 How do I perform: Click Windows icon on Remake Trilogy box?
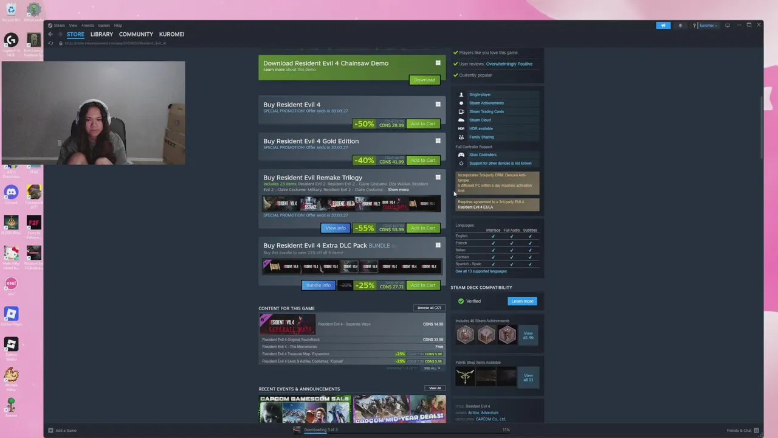(x=438, y=178)
